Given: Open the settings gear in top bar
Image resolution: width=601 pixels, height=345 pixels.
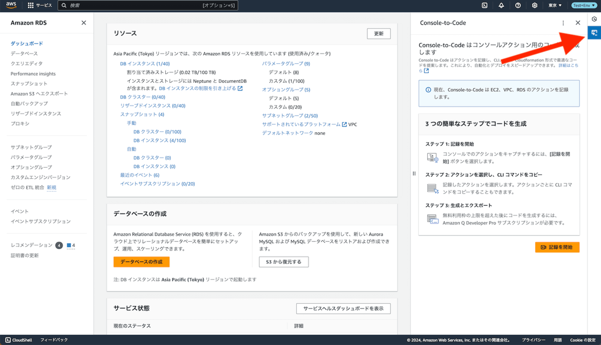Looking at the screenshot, I should pos(535,5).
